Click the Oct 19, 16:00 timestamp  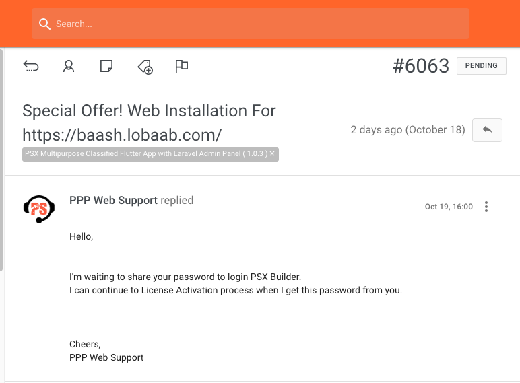click(449, 207)
